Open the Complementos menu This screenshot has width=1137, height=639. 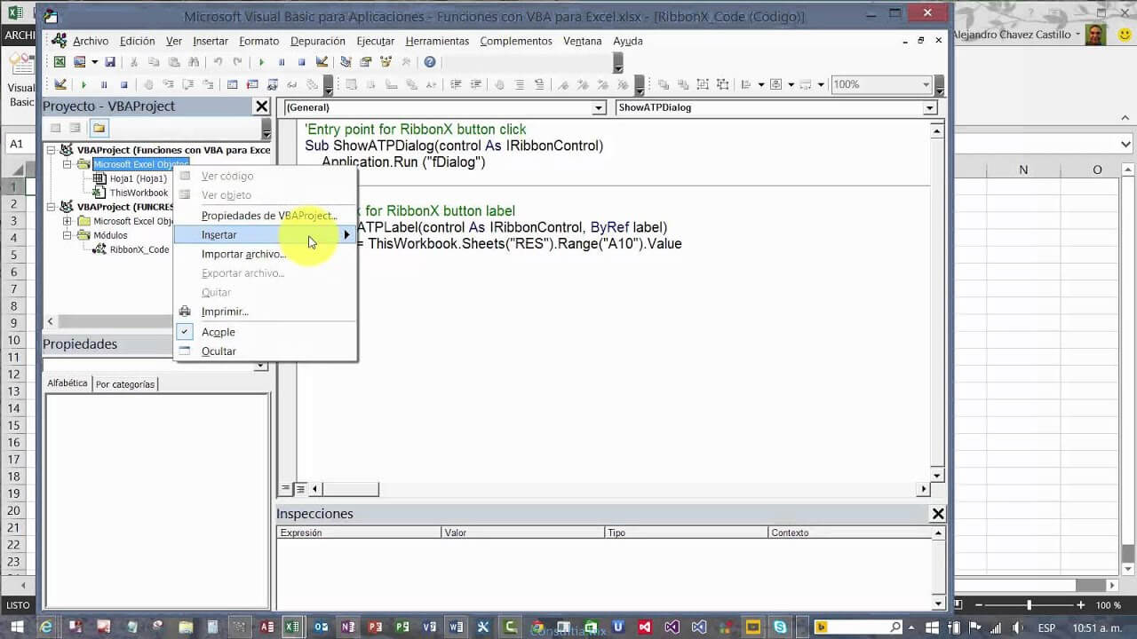(x=516, y=41)
